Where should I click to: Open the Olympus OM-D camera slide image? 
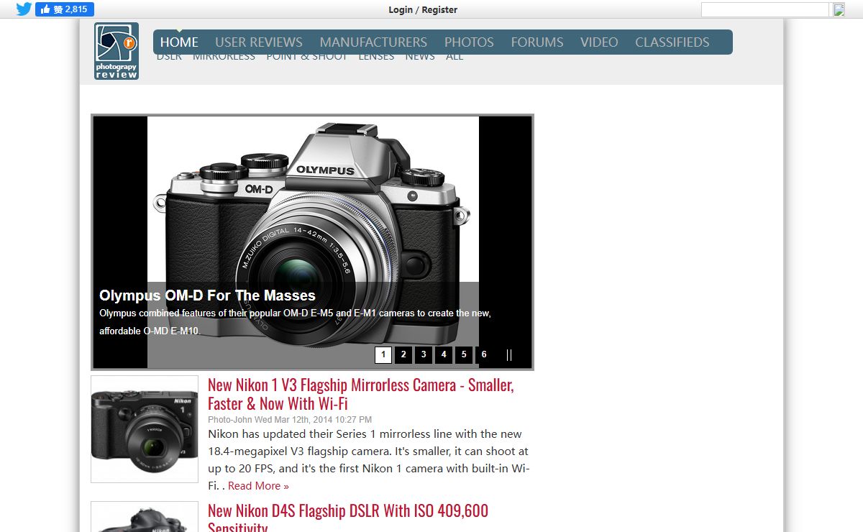tap(313, 242)
